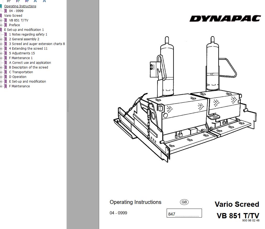This screenshot has width=265, height=229.
Task: Expand '4 Extending the screed 11' node
Action: (1, 49)
